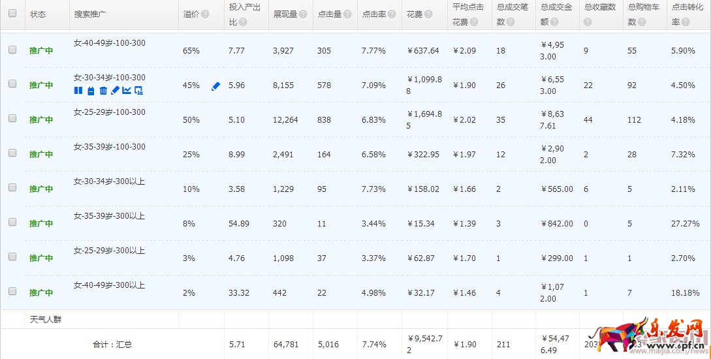Click the help icon next to 溢价
The image size is (711, 359).
[x=206, y=14]
